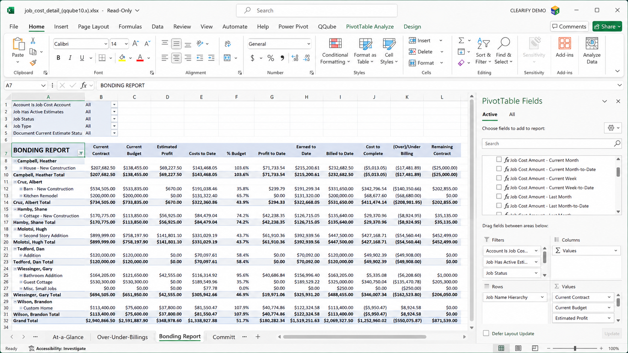Click the Name Box showing A7

click(25, 86)
